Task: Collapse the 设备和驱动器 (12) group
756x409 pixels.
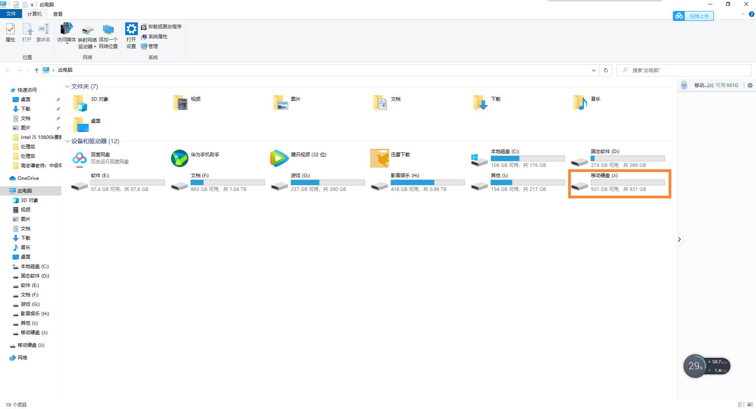Action: click(67, 141)
